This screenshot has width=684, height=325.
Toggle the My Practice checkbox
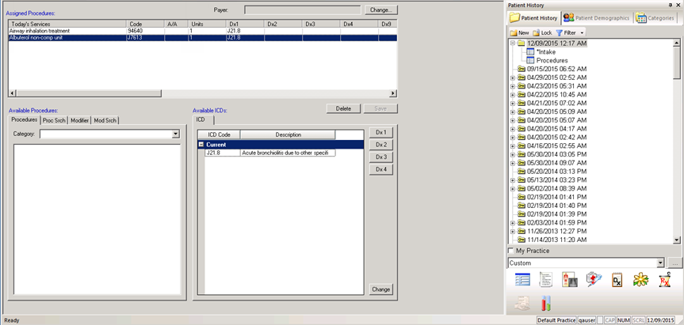pyautogui.click(x=510, y=251)
